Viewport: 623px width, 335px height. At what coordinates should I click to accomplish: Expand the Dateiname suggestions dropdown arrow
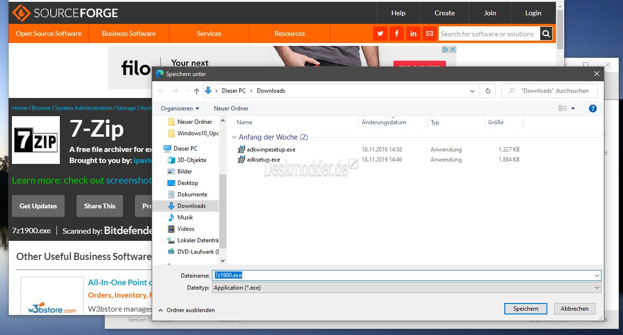pos(597,276)
